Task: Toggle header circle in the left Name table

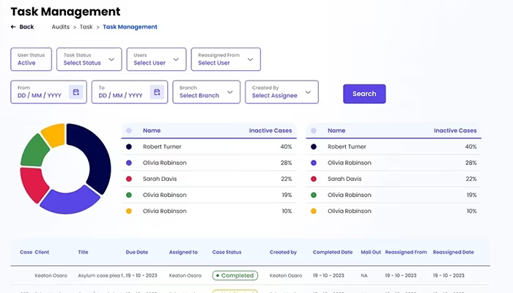Action: [x=129, y=130]
